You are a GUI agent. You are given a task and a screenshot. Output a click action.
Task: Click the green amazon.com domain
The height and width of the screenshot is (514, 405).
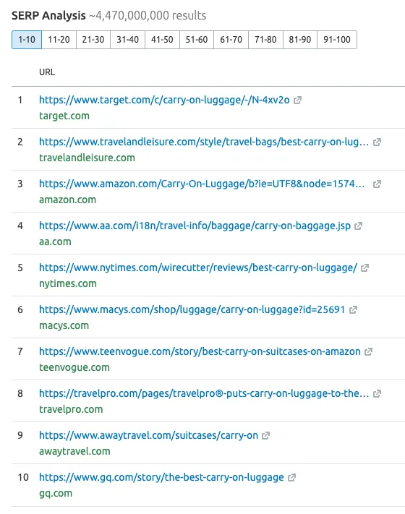click(x=67, y=200)
